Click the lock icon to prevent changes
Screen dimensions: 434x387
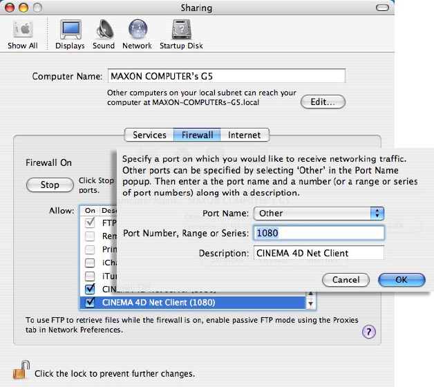click(21, 370)
